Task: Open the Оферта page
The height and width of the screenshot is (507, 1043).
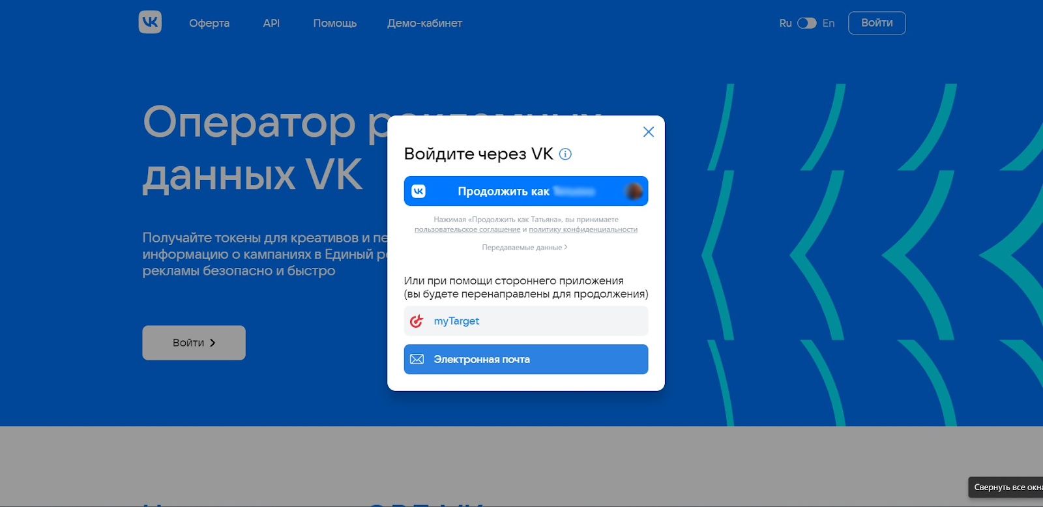Action: point(209,23)
